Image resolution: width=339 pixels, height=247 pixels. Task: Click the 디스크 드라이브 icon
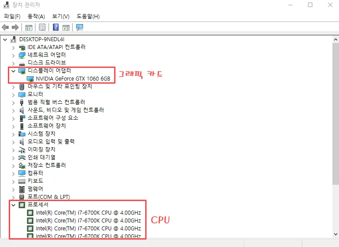click(x=22, y=64)
